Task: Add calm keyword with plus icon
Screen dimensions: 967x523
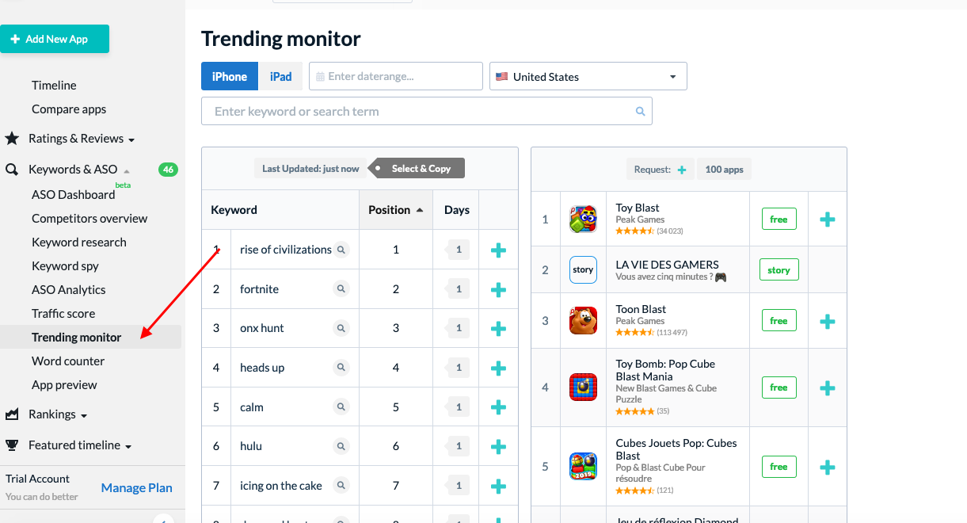Action: coord(498,407)
